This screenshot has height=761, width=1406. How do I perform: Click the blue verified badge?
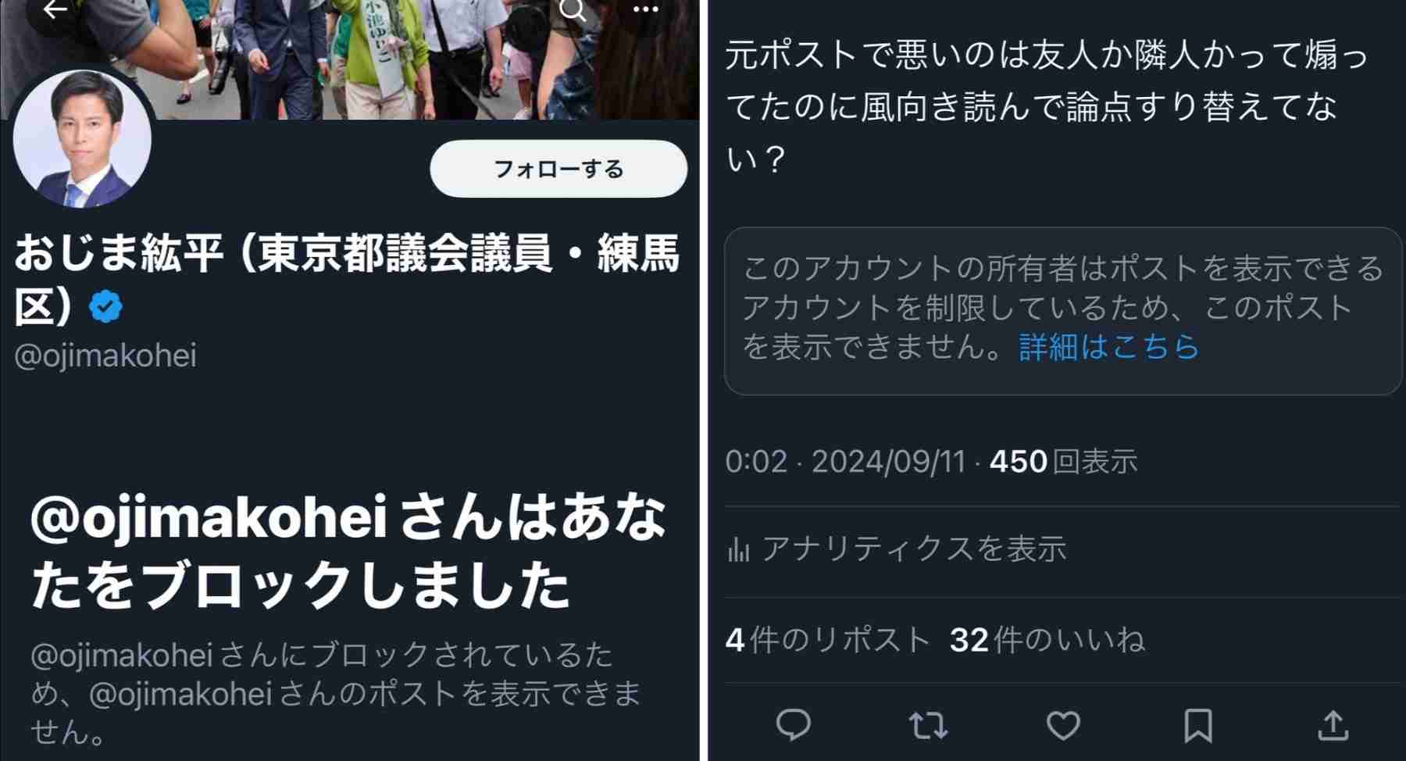tap(105, 306)
